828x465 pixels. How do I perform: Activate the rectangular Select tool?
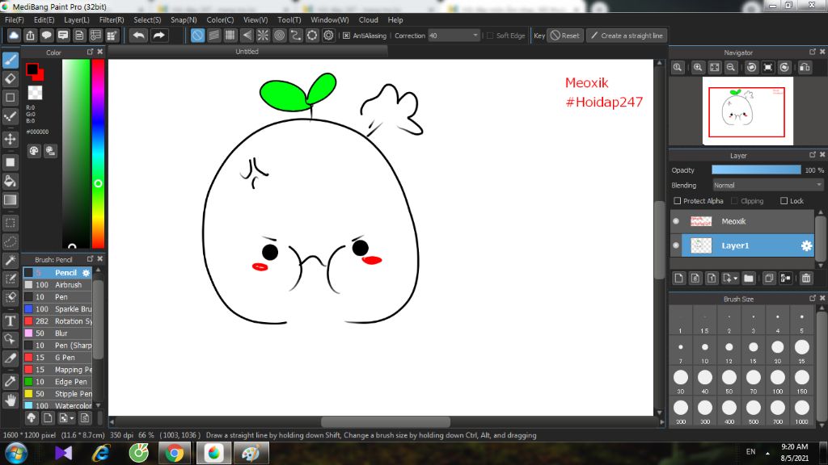pyautogui.click(x=10, y=223)
